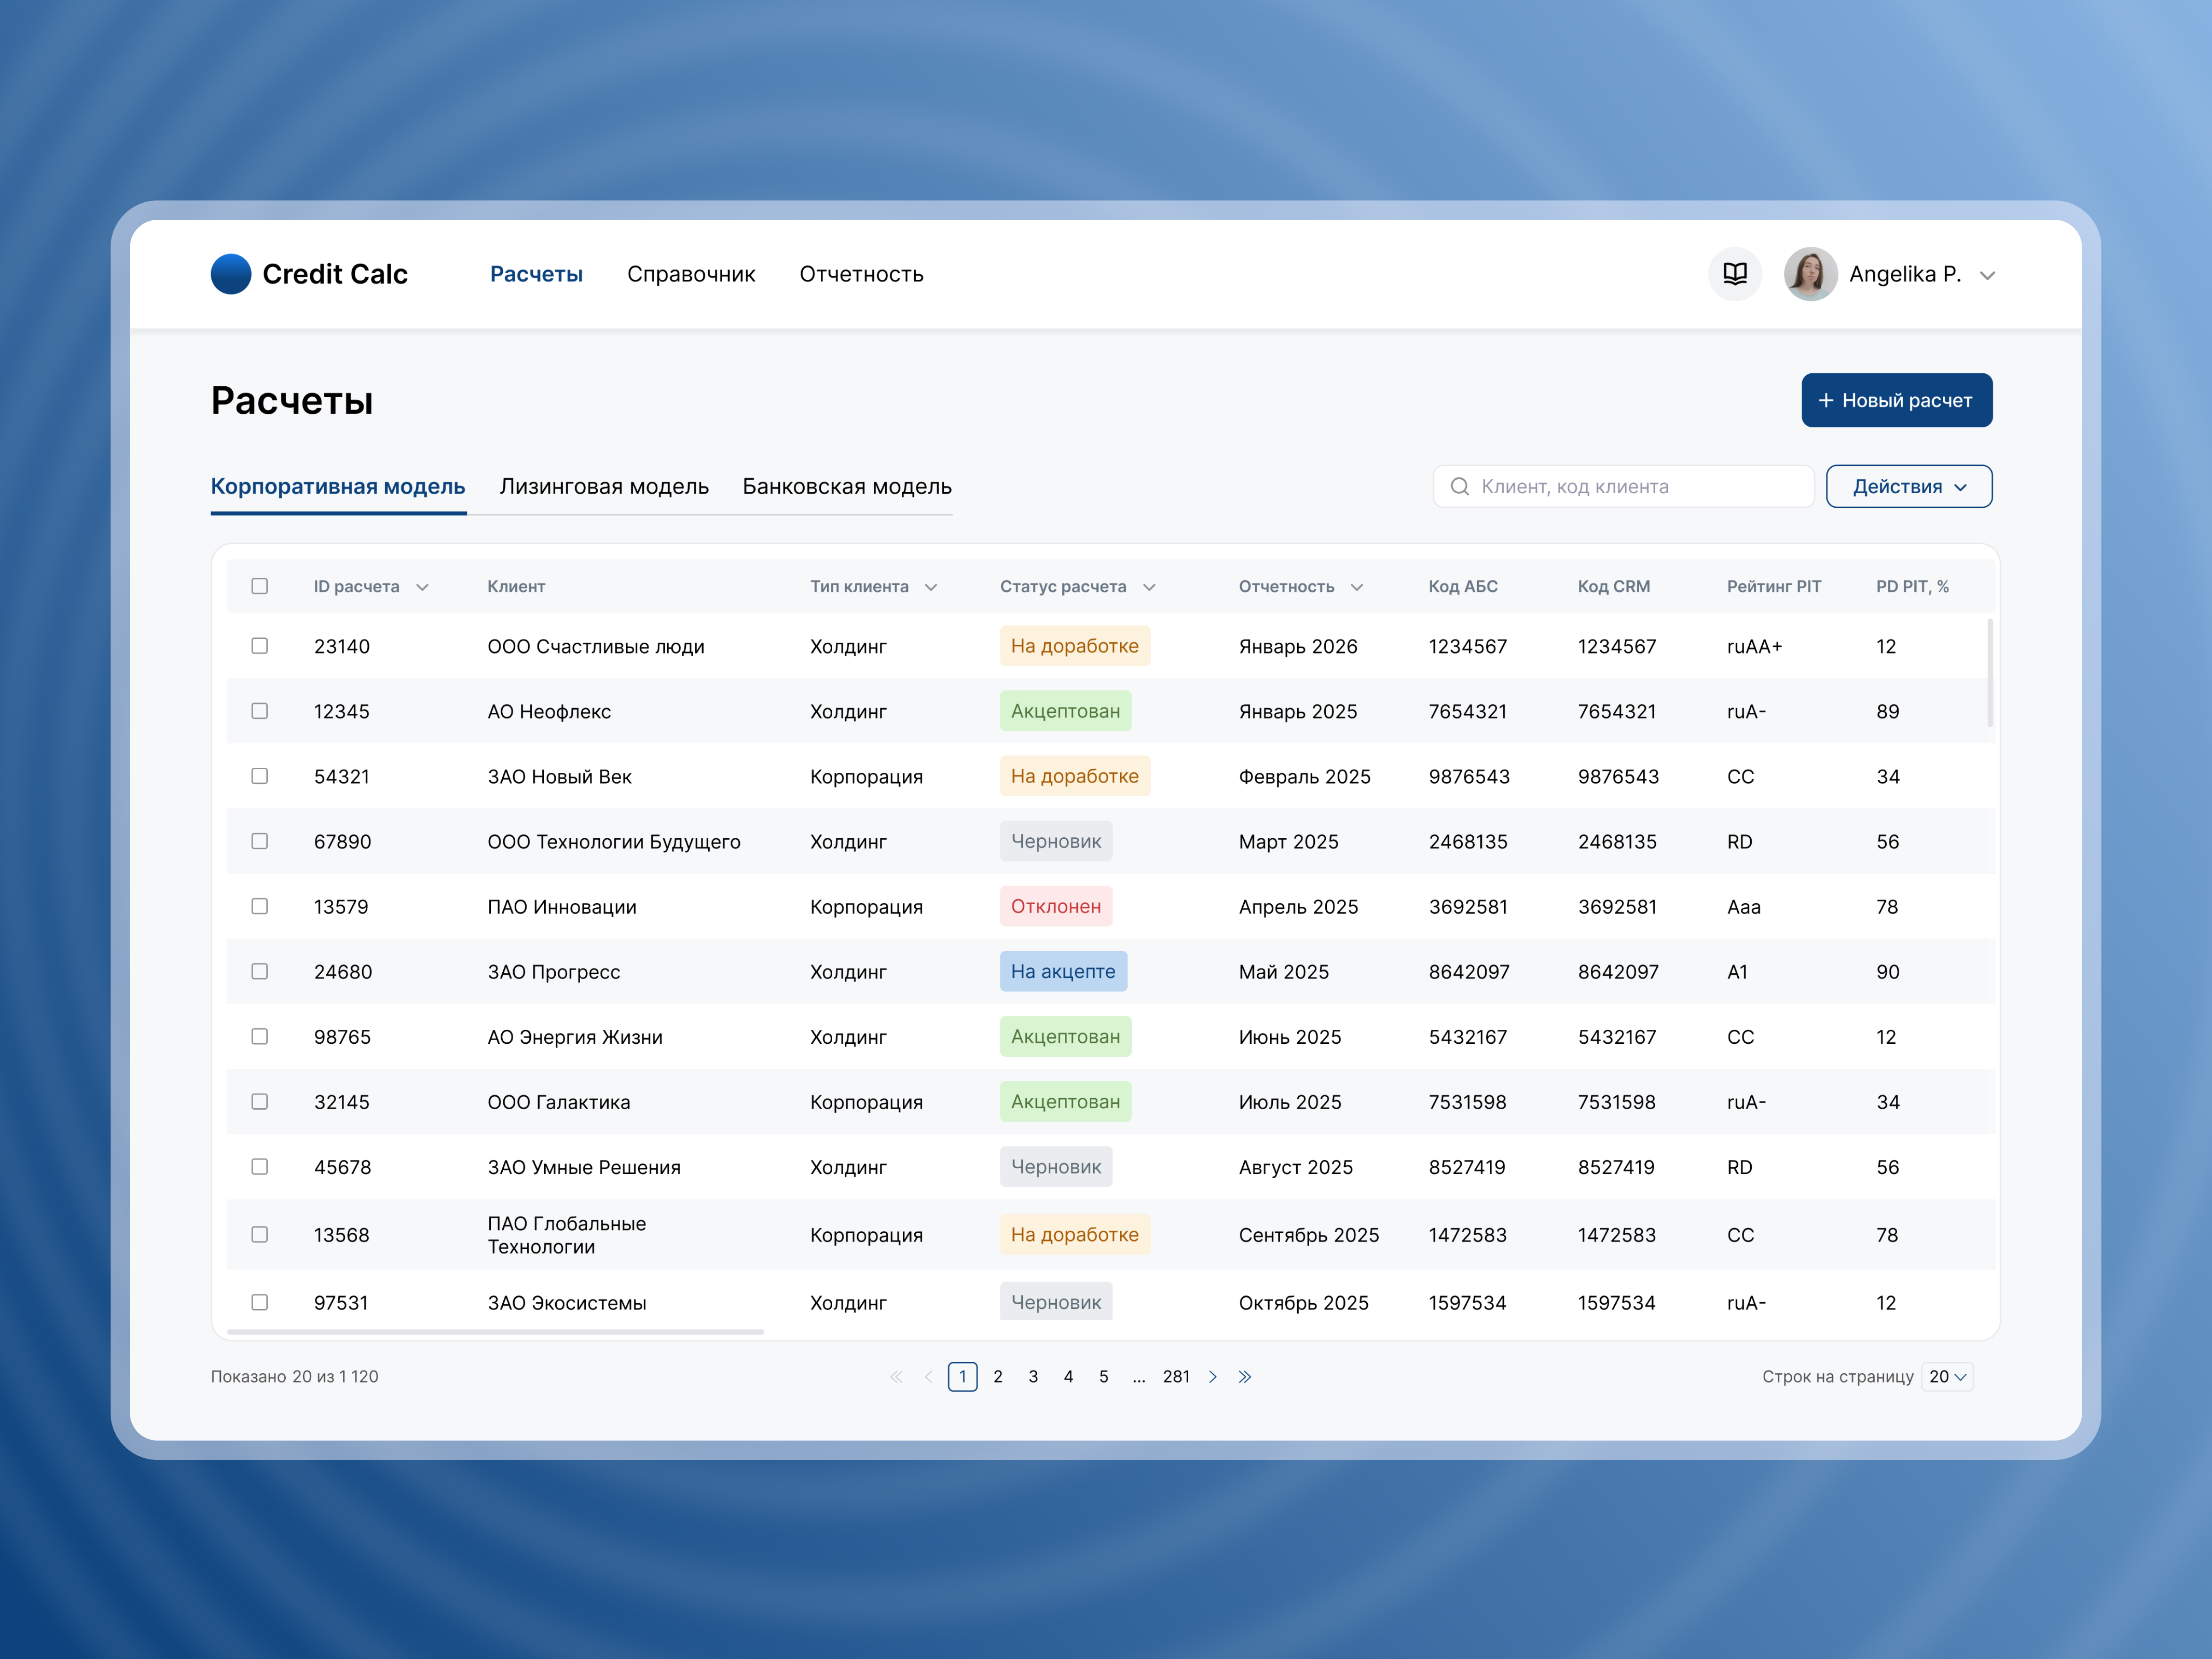Check the select-all checkbox in the table header
This screenshot has width=2212, height=1659.
click(x=260, y=586)
